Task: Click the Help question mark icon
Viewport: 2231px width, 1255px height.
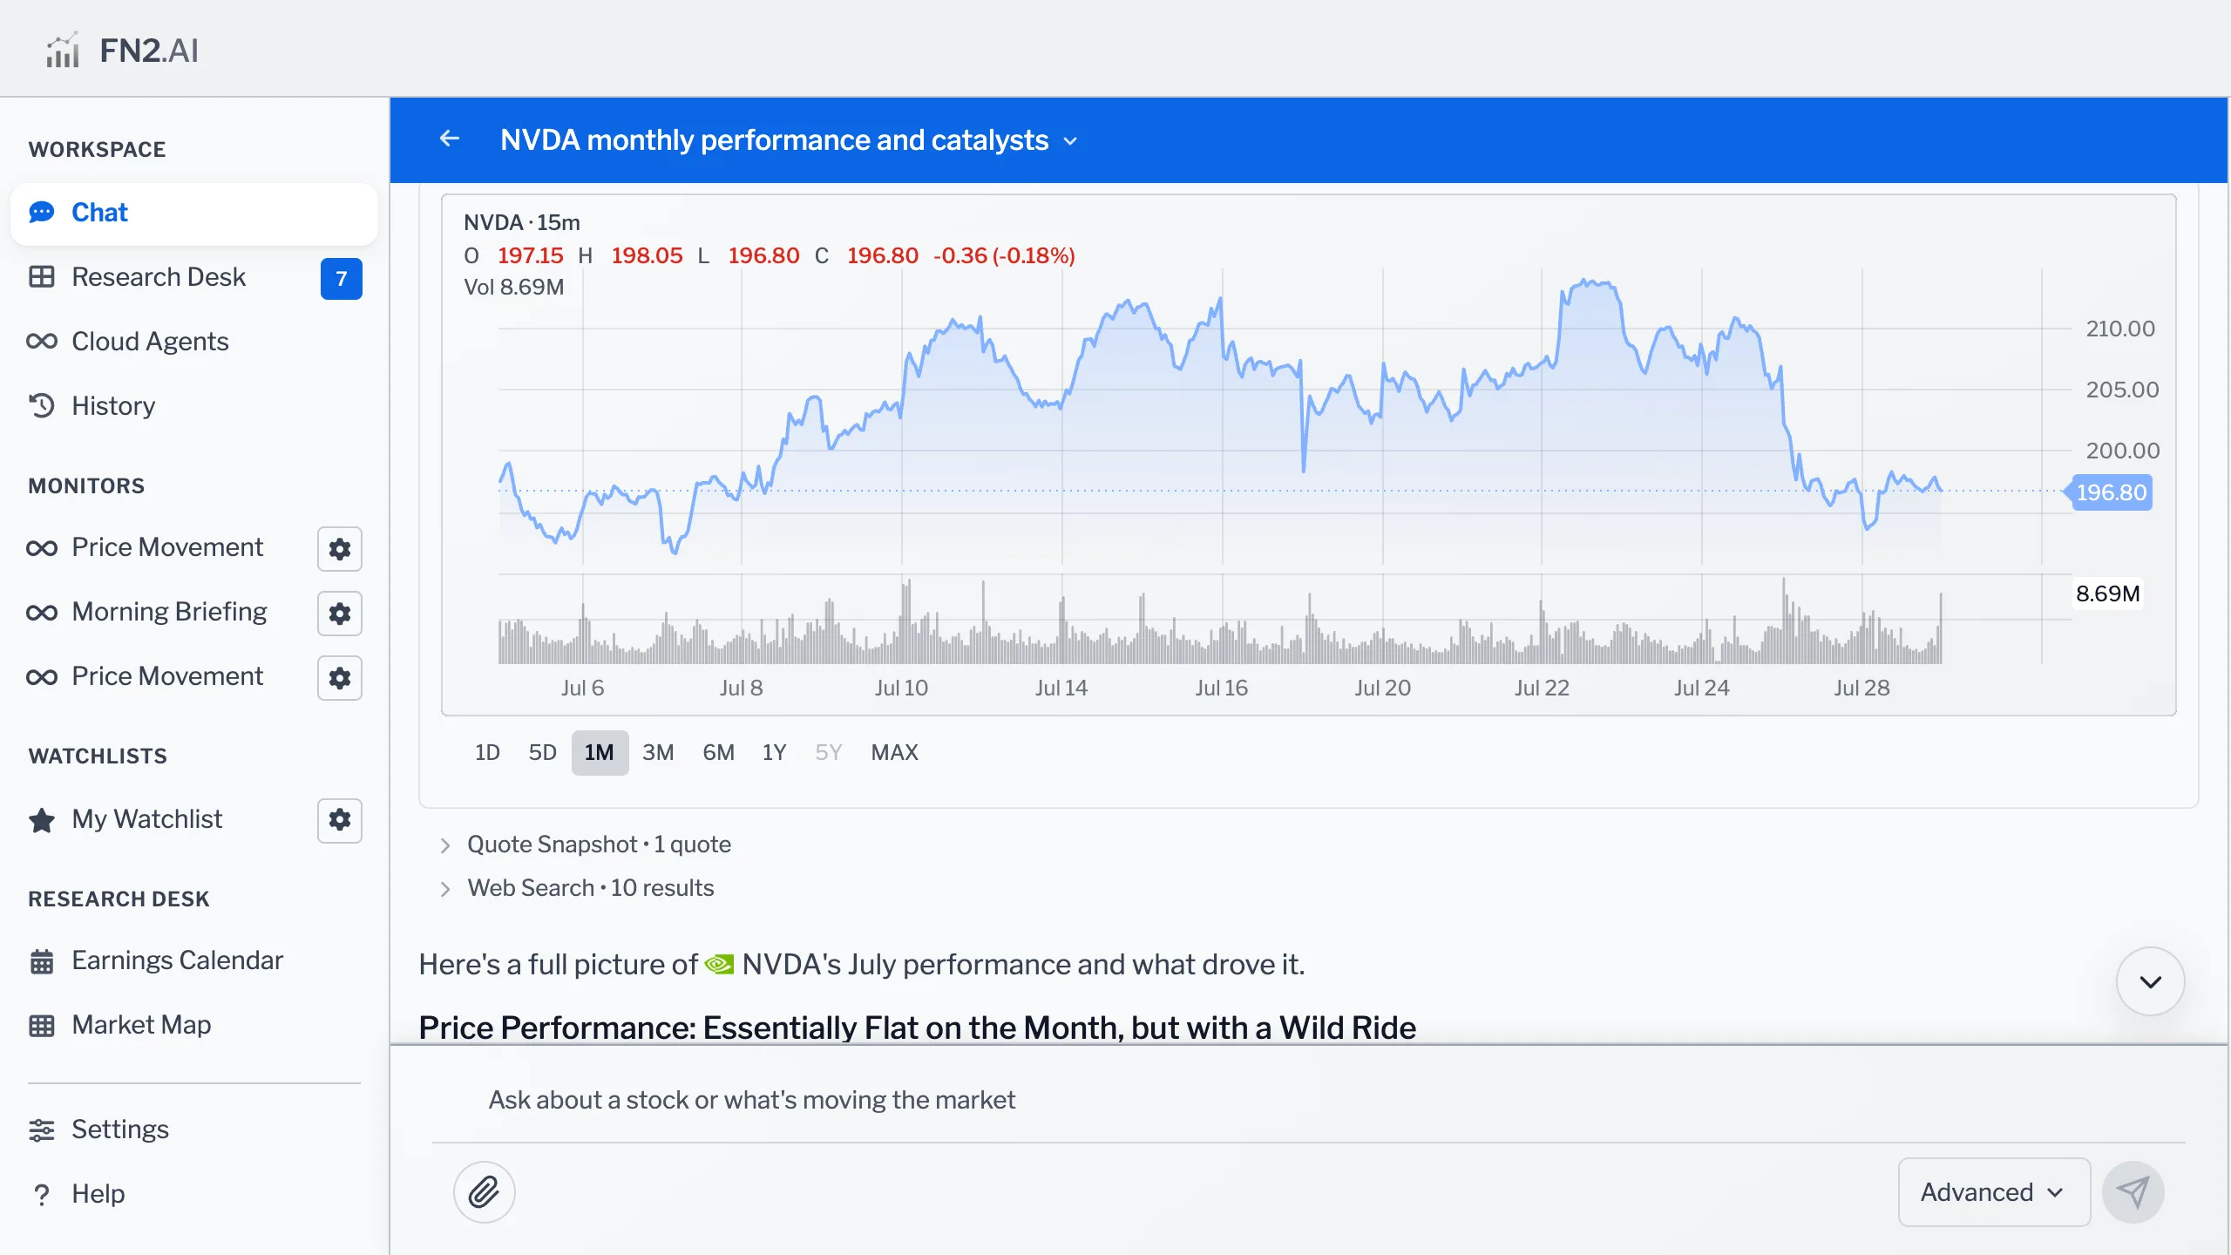Action: (x=41, y=1195)
